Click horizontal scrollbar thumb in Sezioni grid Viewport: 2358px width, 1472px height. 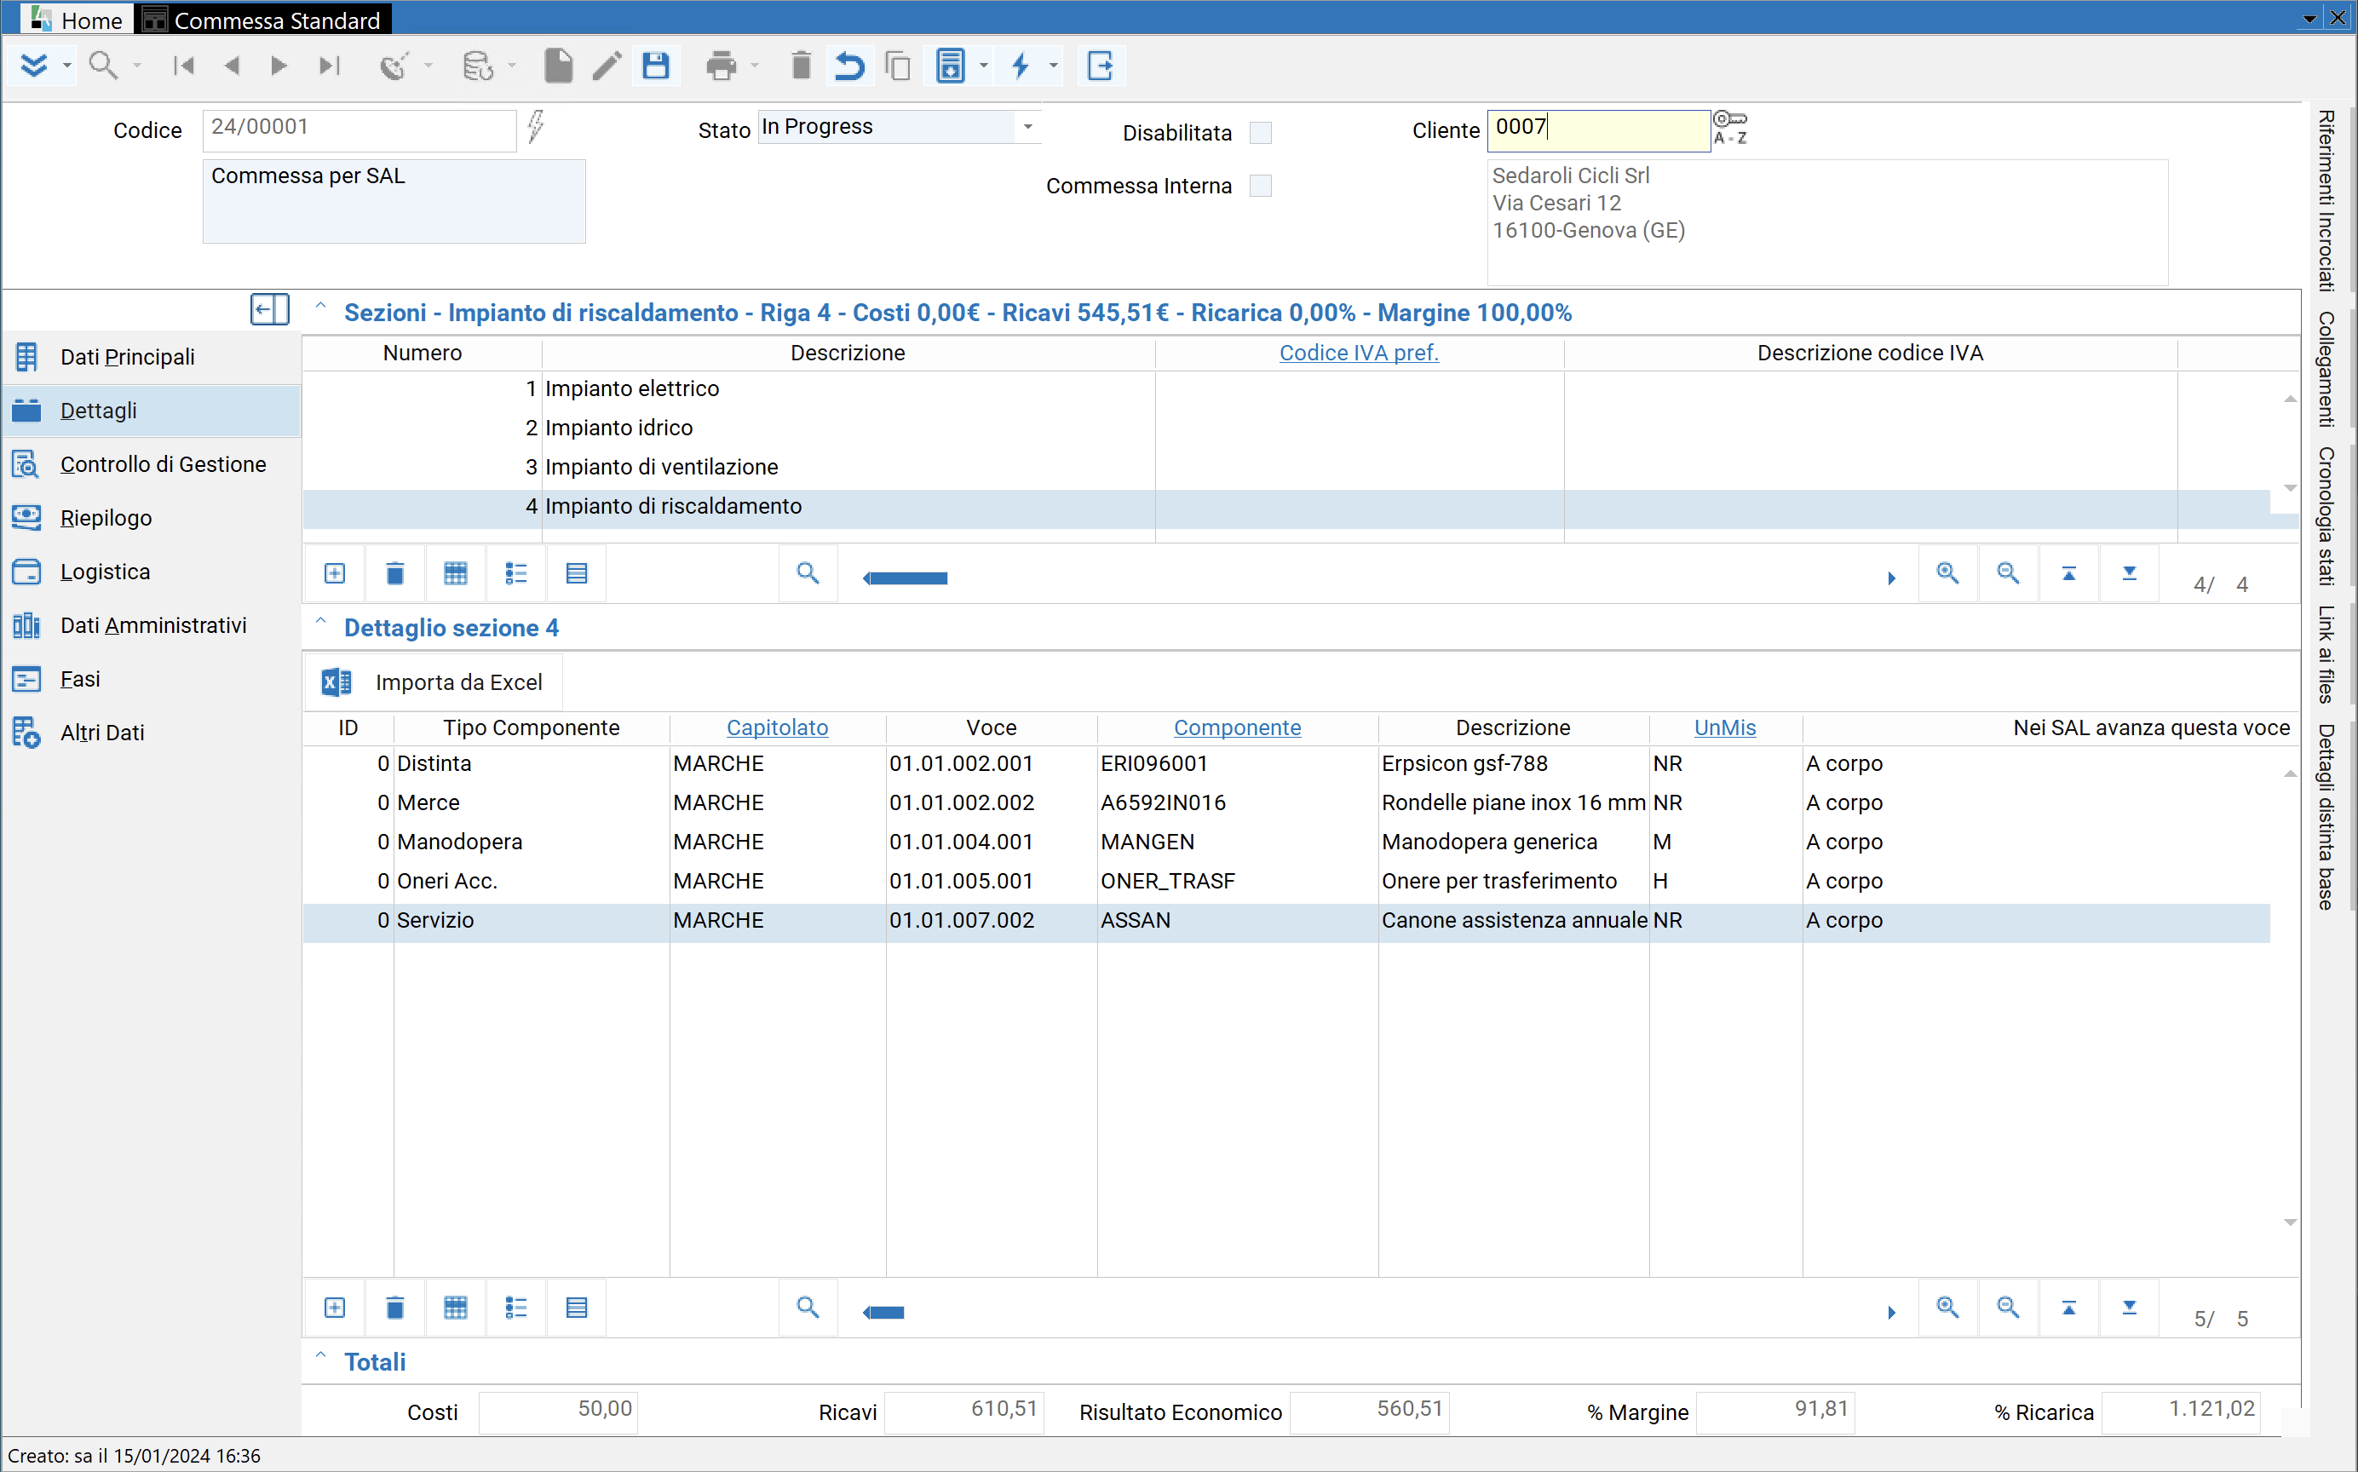coord(906,578)
